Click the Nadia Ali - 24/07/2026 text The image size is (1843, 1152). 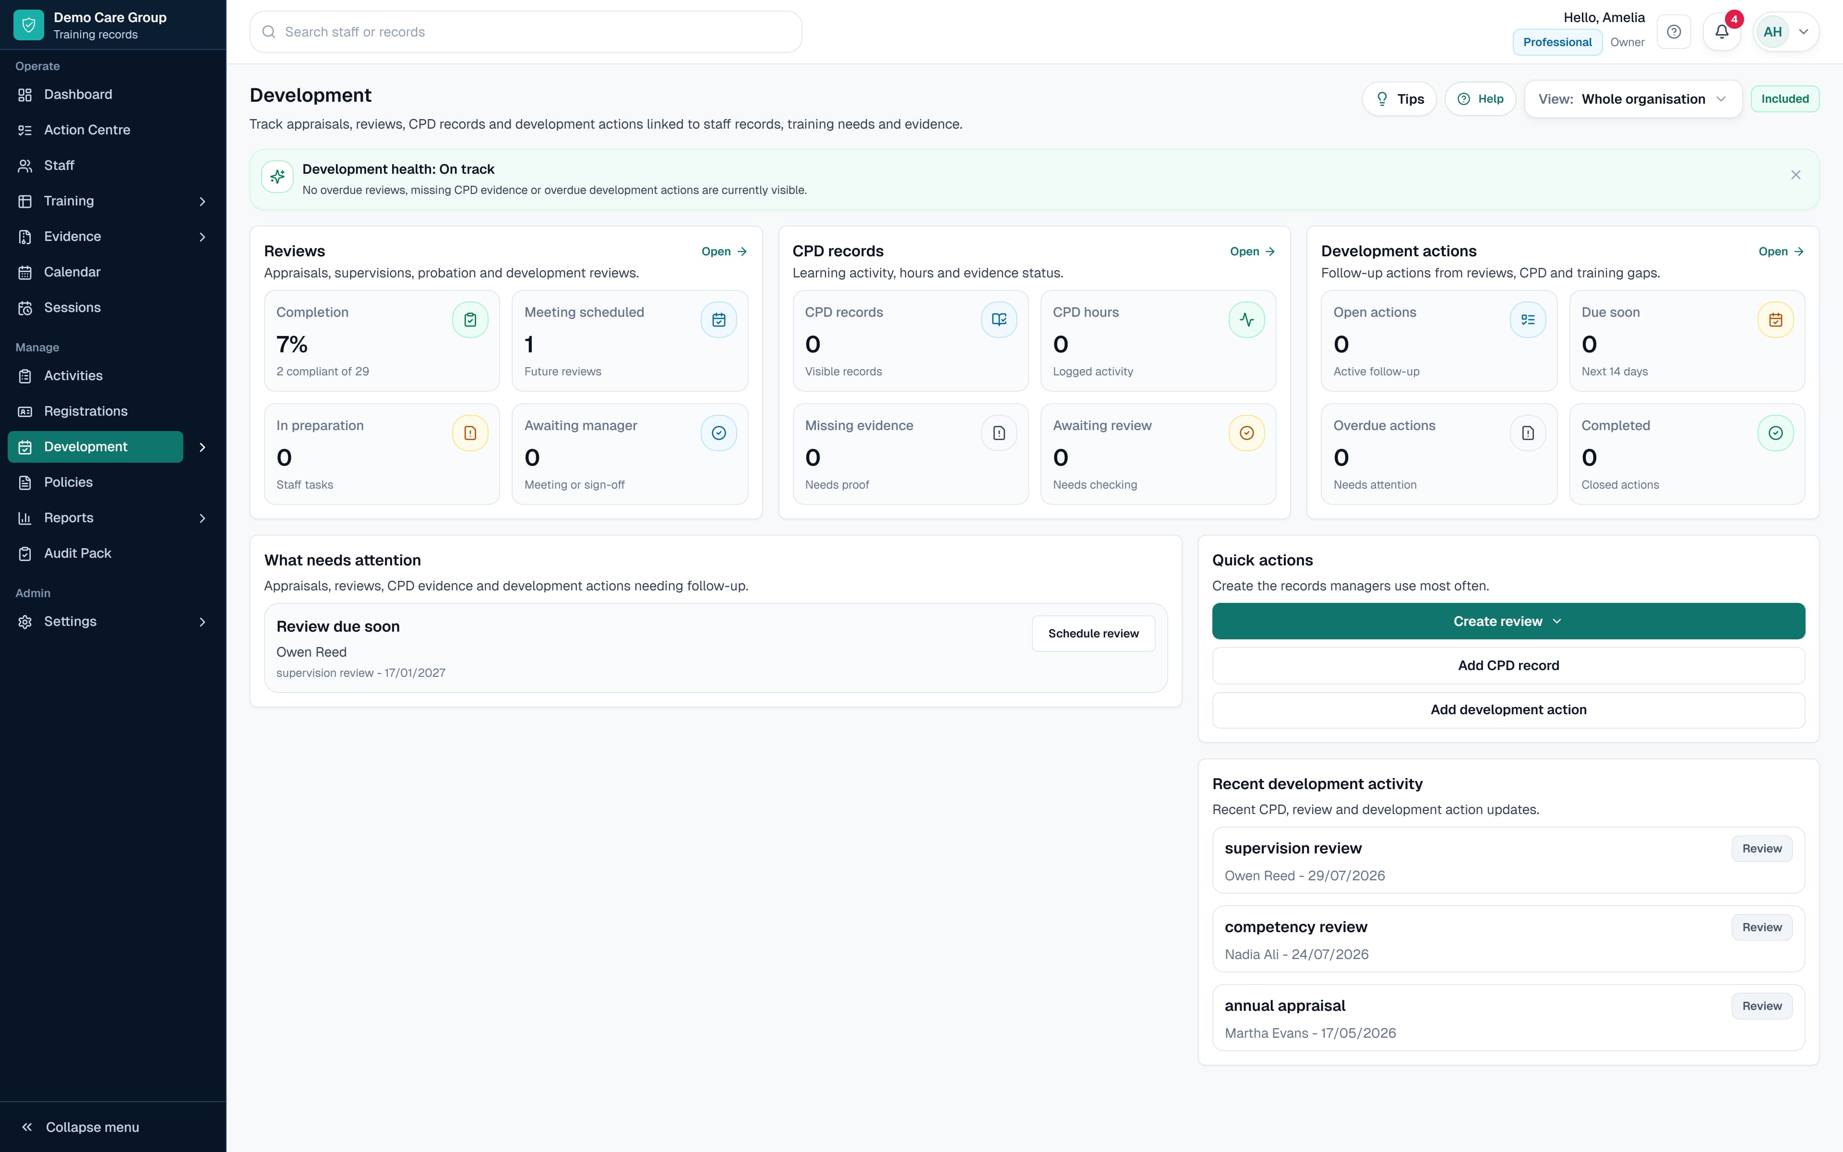(1296, 955)
